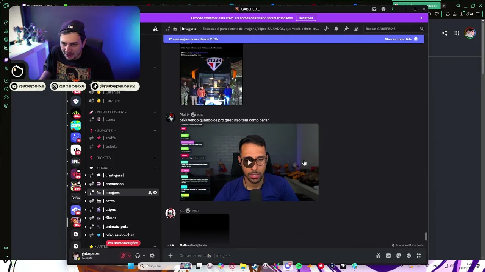The width and height of the screenshot is (485, 272).
Task: Edit imagens channel settings gear
Action: [155, 193]
